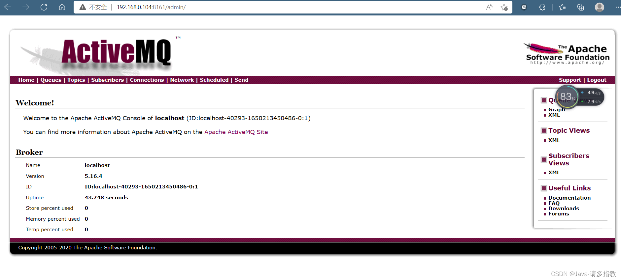Open the browser settings and more menu
This screenshot has width=621, height=280.
click(x=618, y=7)
